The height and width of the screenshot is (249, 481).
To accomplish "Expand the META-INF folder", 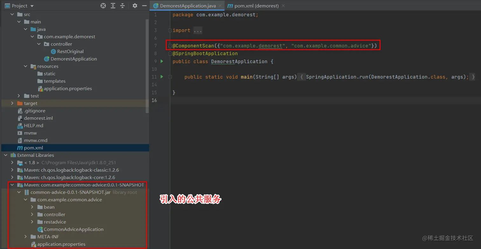I will click(26, 237).
